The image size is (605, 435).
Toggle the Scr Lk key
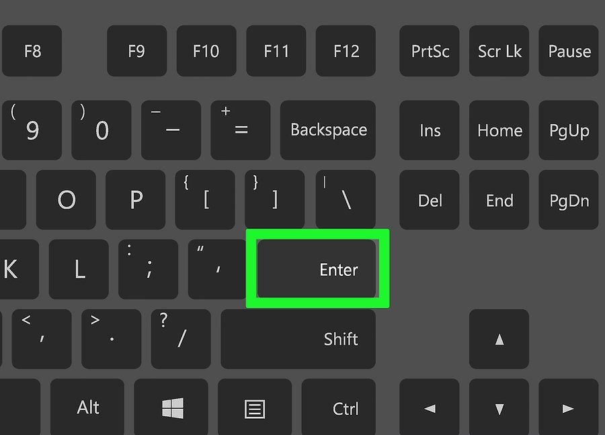click(x=499, y=51)
